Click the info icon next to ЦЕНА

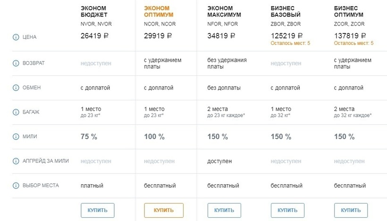16,37
